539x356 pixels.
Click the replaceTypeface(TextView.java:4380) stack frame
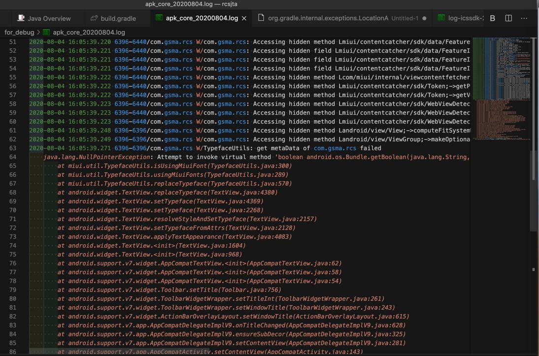pyautogui.click(x=168, y=193)
